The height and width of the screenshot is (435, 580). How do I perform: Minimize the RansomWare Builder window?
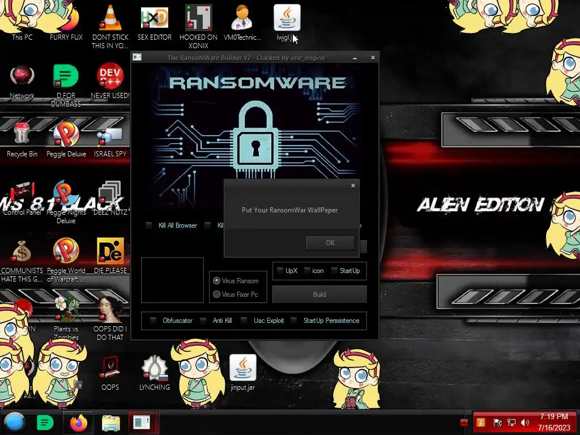click(355, 58)
